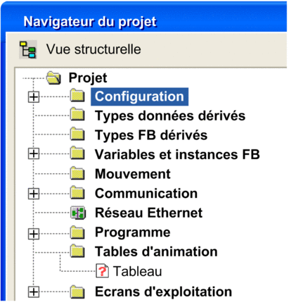296x307 pixels.
Task: Select the Programme tree label
Action: pyautogui.click(x=133, y=233)
